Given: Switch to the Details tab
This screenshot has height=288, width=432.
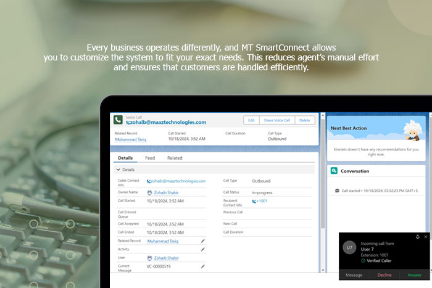Looking at the screenshot, I should [125, 158].
